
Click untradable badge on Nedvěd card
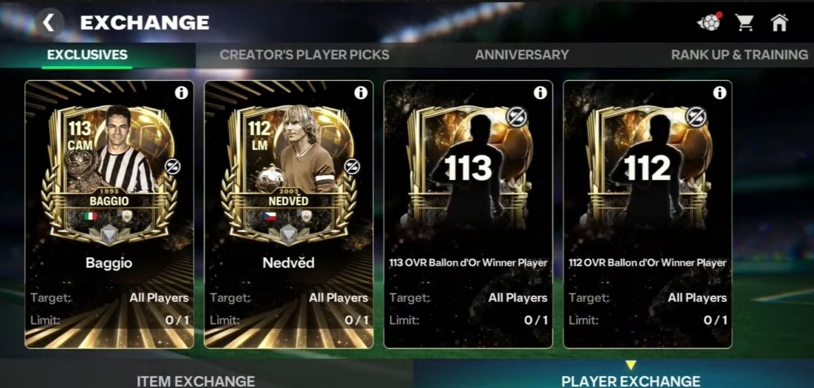[x=352, y=166]
